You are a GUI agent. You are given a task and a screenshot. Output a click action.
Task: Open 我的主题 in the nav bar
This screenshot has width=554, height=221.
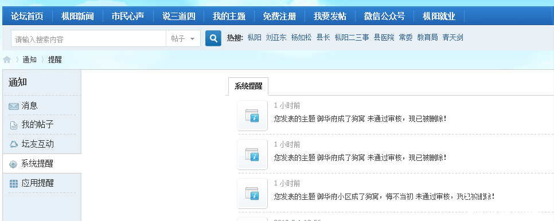(229, 16)
